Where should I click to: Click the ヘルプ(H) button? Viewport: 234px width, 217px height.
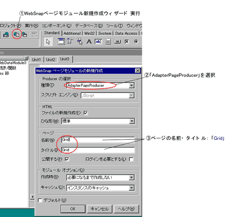[126, 209]
